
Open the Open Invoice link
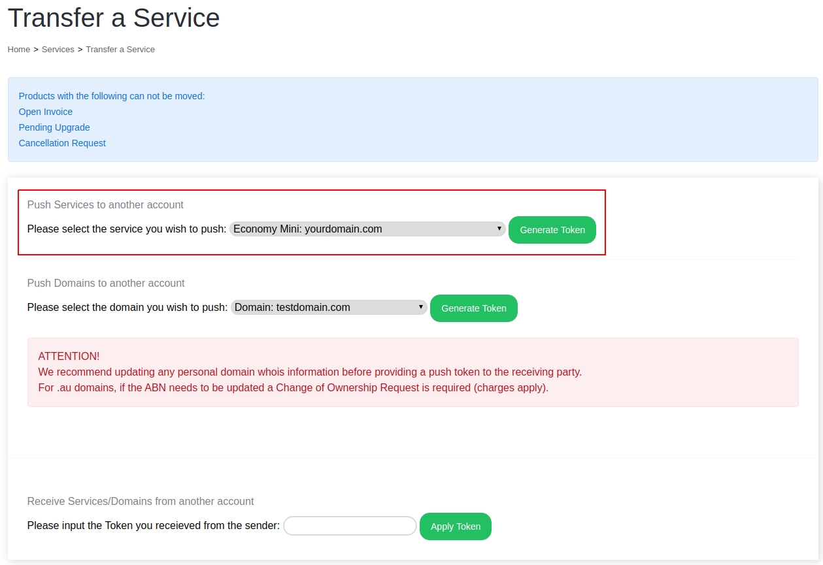(x=46, y=112)
